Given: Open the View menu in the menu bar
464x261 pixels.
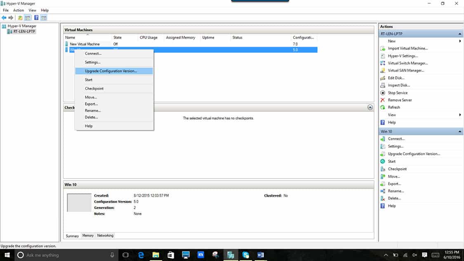Looking at the screenshot, I should [x=32, y=10].
